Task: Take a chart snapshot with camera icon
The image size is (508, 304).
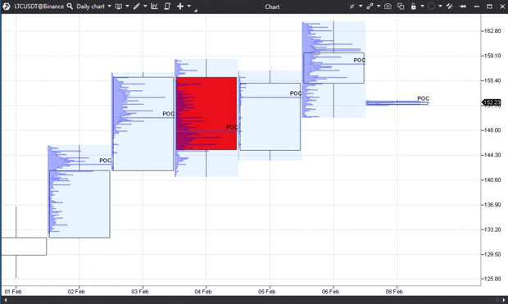Action: 388,7
